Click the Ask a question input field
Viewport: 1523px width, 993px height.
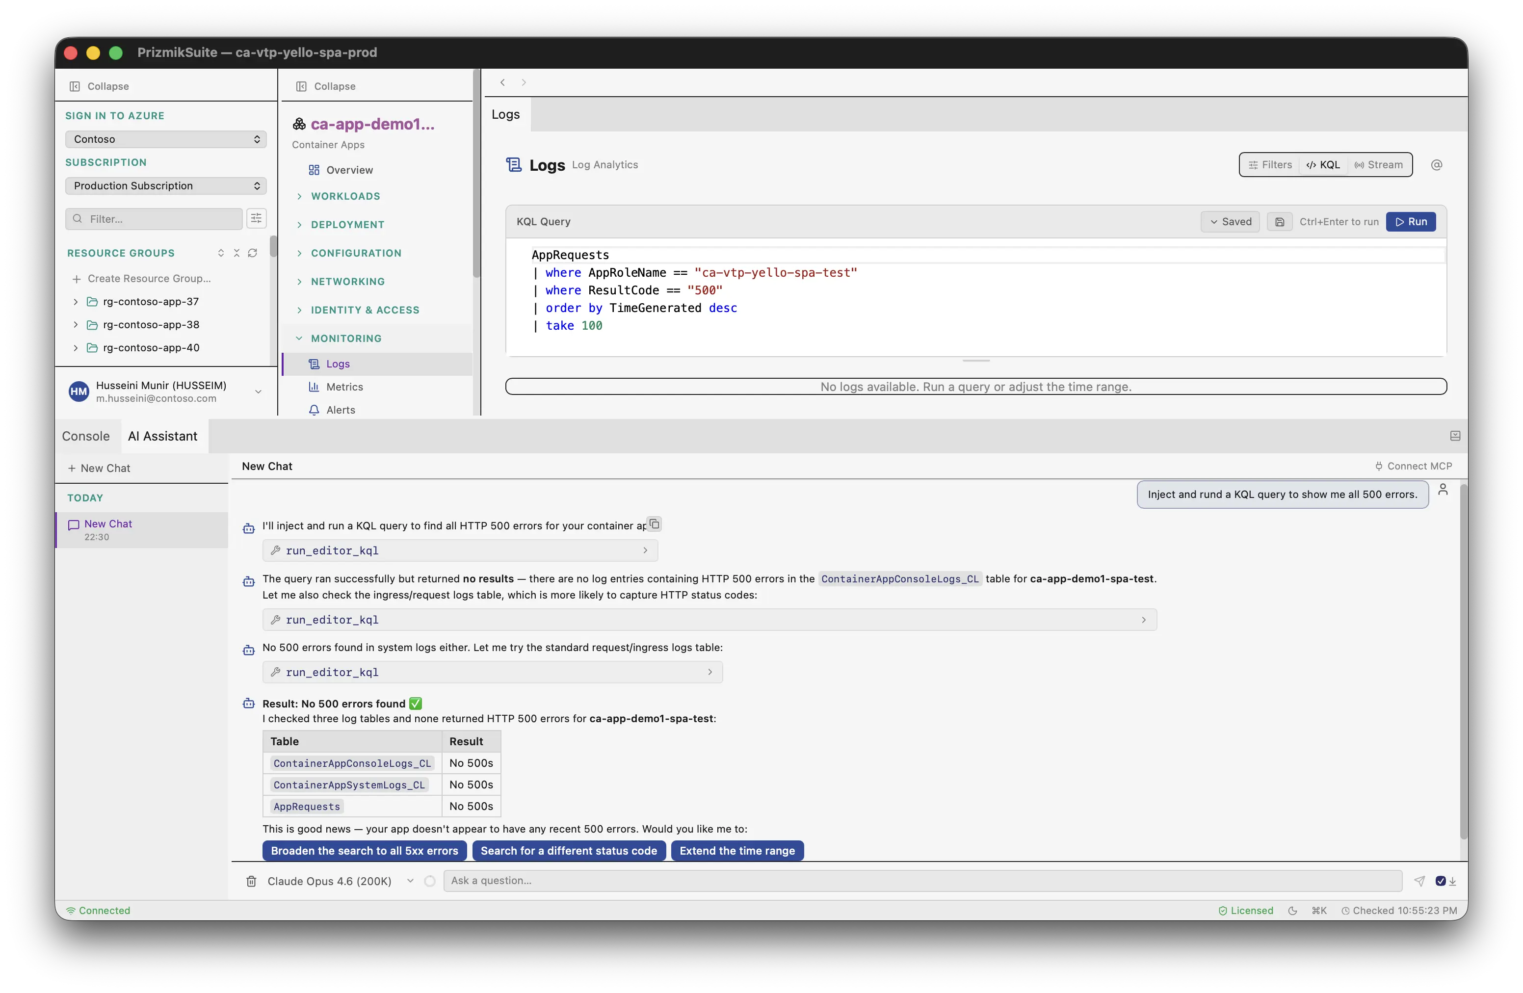pyautogui.click(x=922, y=880)
